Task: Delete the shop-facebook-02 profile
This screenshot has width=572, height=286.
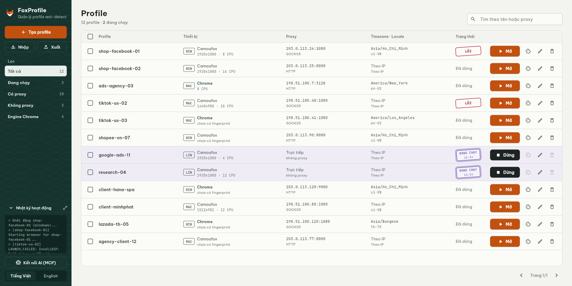Action: tap(552, 69)
